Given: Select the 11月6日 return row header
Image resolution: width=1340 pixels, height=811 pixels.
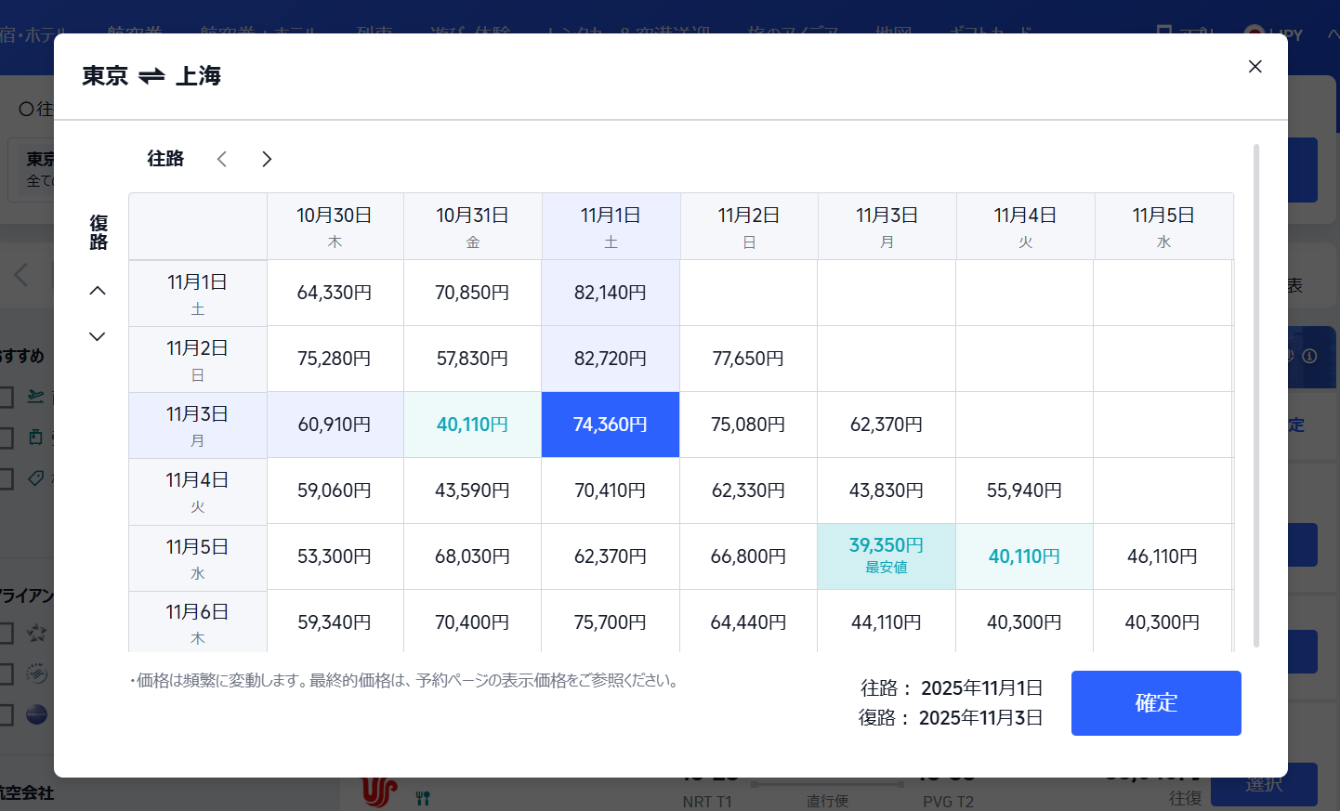Looking at the screenshot, I should pyautogui.click(x=197, y=622).
